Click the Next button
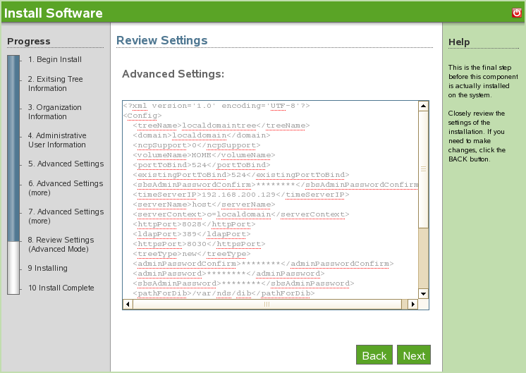This screenshot has height=373, width=526. click(414, 355)
